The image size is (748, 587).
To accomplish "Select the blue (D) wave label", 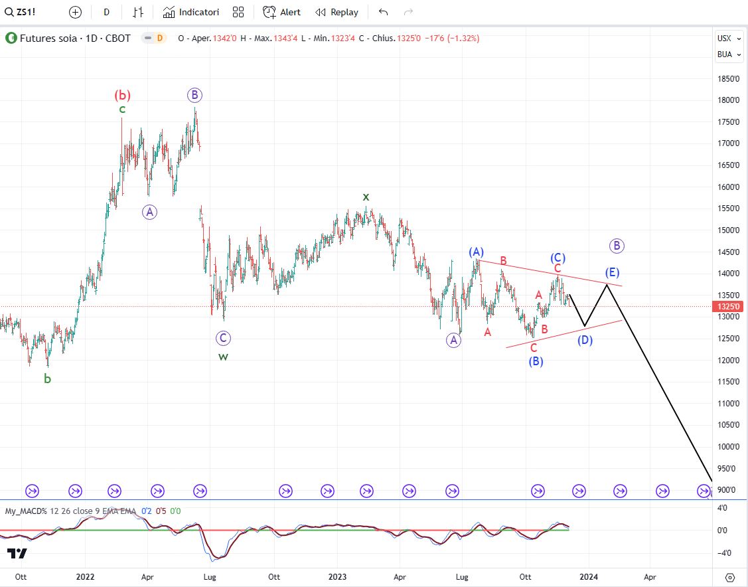I will 585,340.
